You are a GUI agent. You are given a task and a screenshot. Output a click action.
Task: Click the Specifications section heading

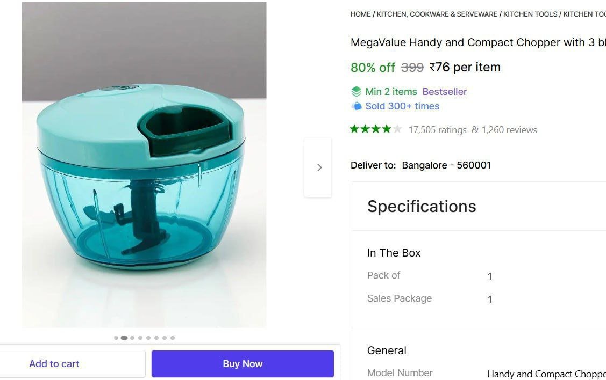(x=422, y=207)
